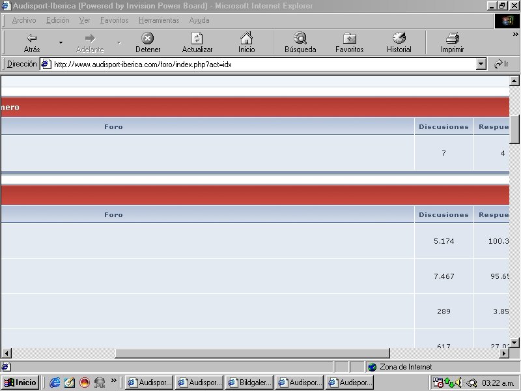Click the vertical scrollbar thumb
Image resolution: width=521 pixels, height=391 pixels.
tap(514, 129)
